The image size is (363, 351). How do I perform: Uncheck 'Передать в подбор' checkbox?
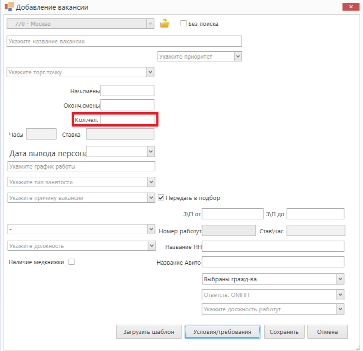(161, 198)
